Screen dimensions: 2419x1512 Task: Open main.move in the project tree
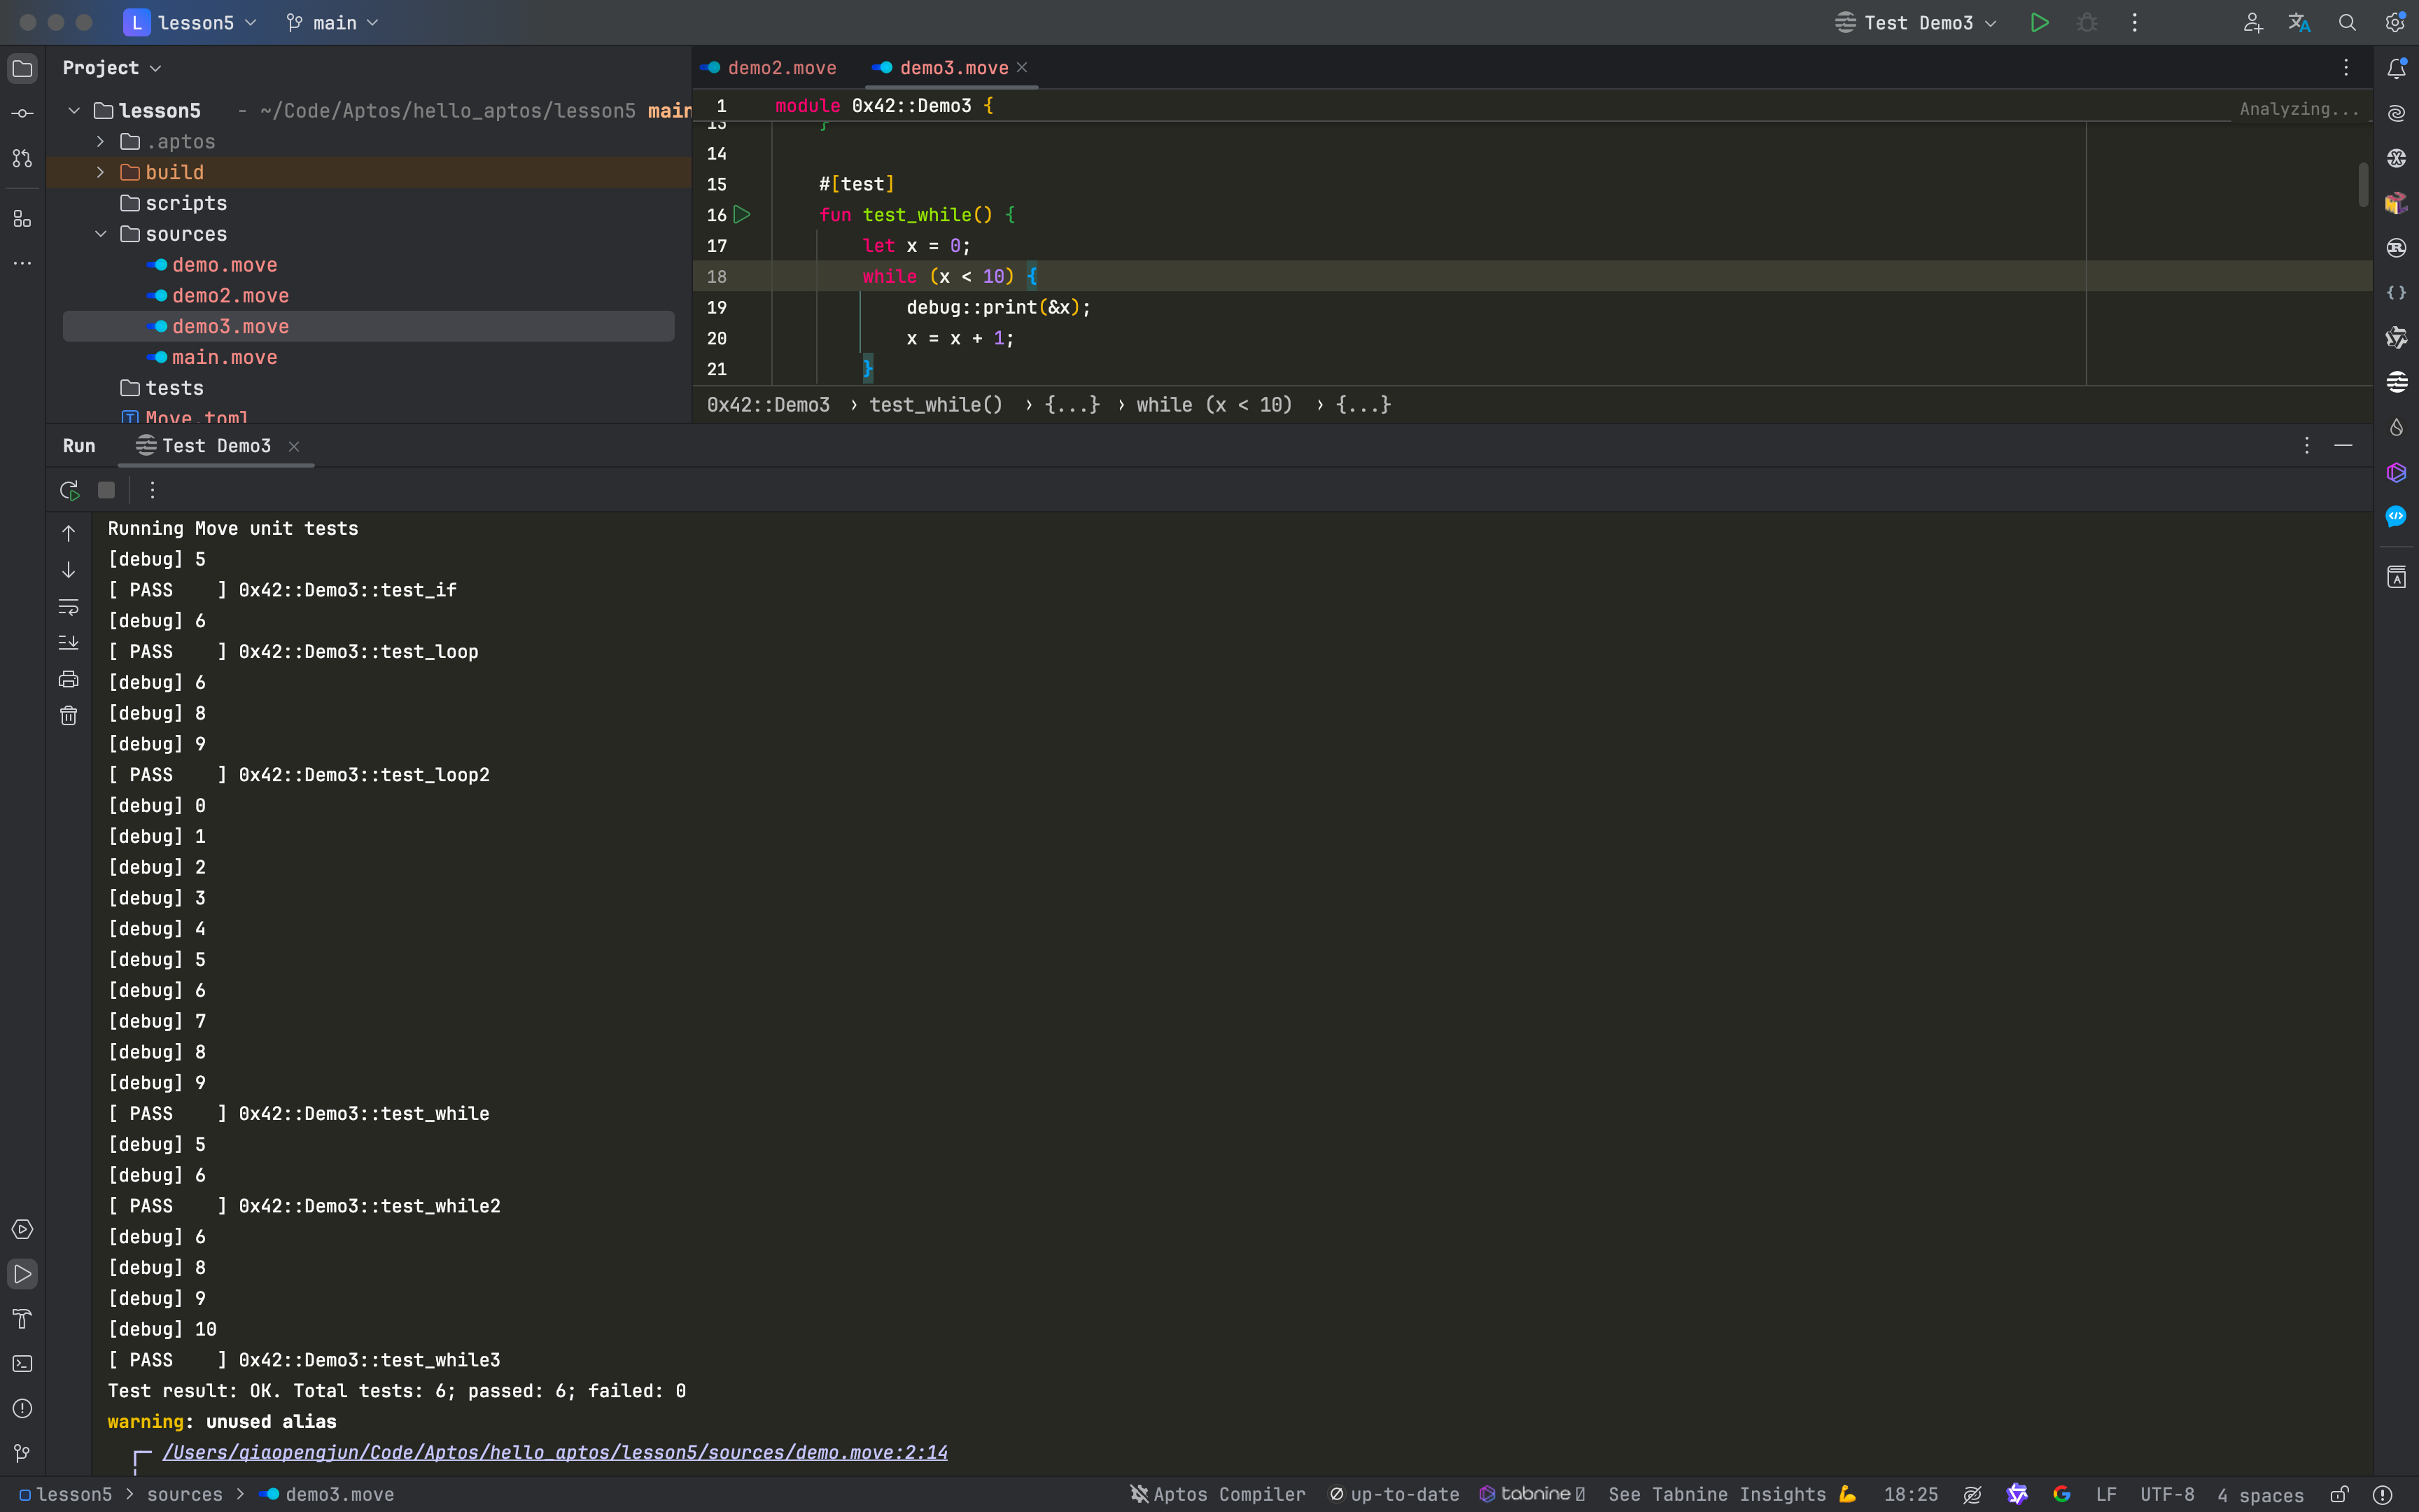[x=224, y=357]
